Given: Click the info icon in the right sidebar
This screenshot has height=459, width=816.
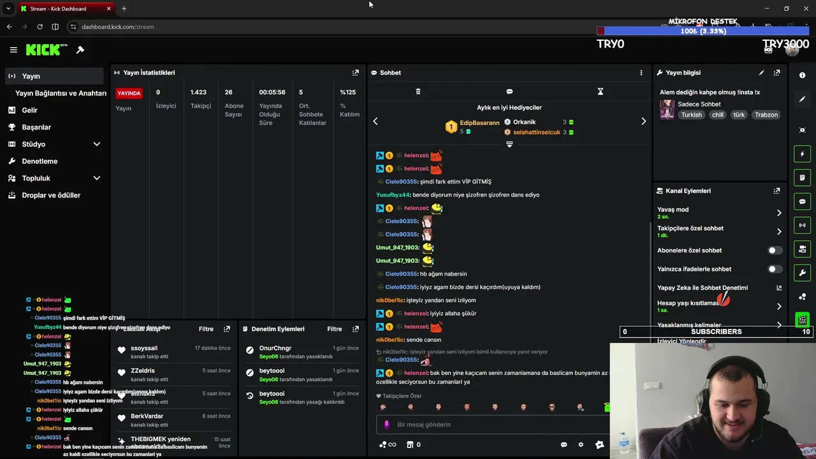Looking at the screenshot, I should point(802,75).
